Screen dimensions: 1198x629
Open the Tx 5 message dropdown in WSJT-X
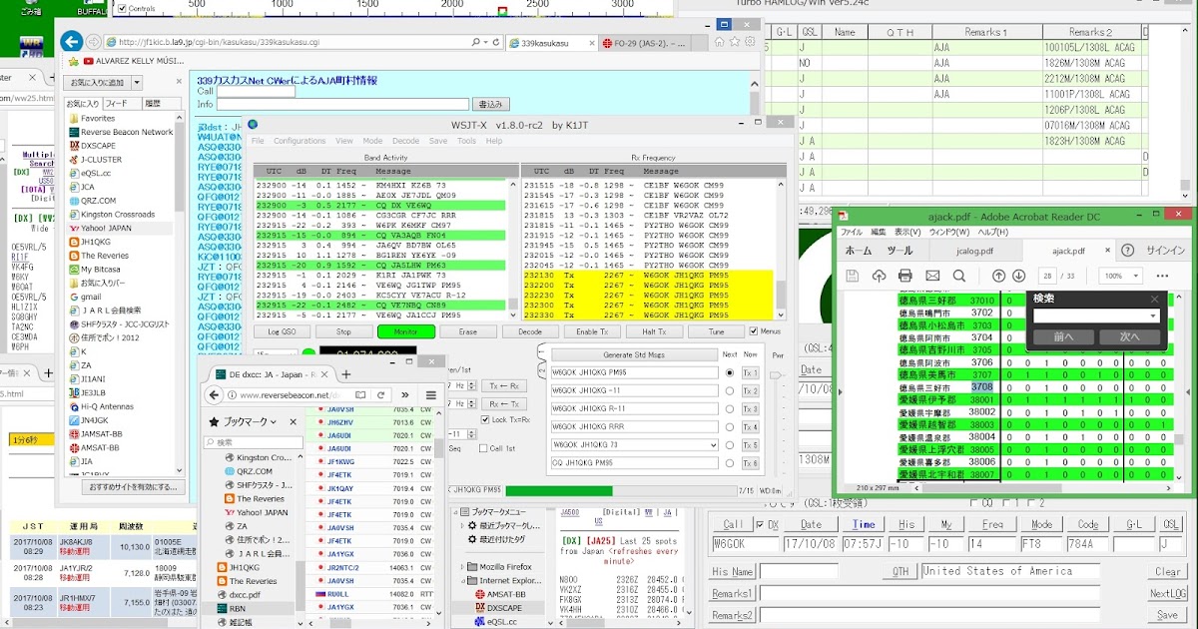click(714, 445)
